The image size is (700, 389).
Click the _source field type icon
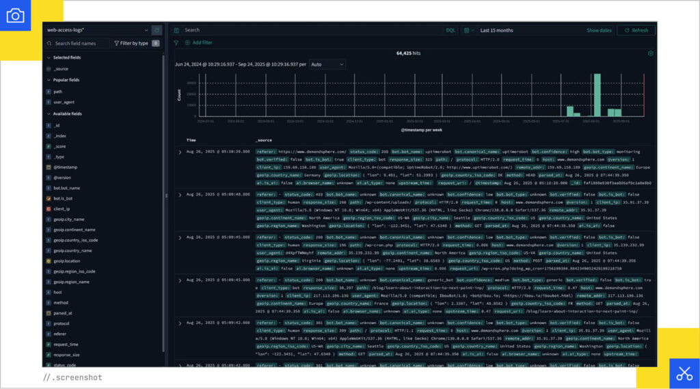49,69
